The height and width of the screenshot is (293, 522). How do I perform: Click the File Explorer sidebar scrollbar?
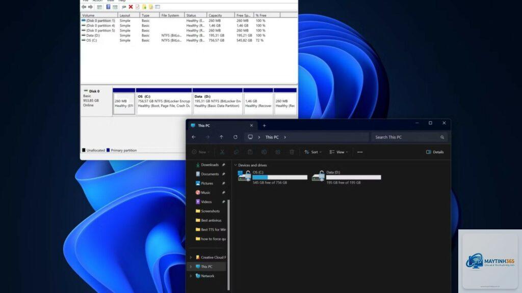point(228,245)
